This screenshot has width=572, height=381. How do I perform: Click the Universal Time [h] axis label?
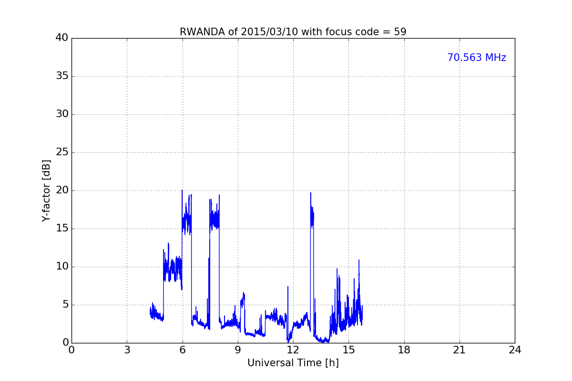click(x=293, y=363)
